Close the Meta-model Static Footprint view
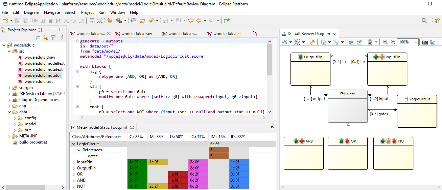This screenshot has height=190, width=442. pos(132,127)
